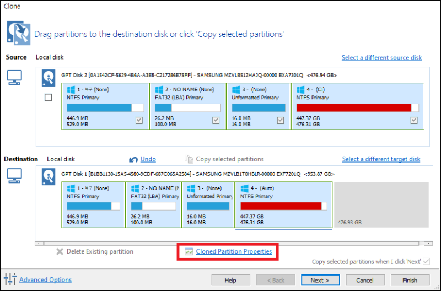Toggle 'Copy selected partitions when I click Next' checkbox
The width and height of the screenshot is (441, 291).
(426, 261)
